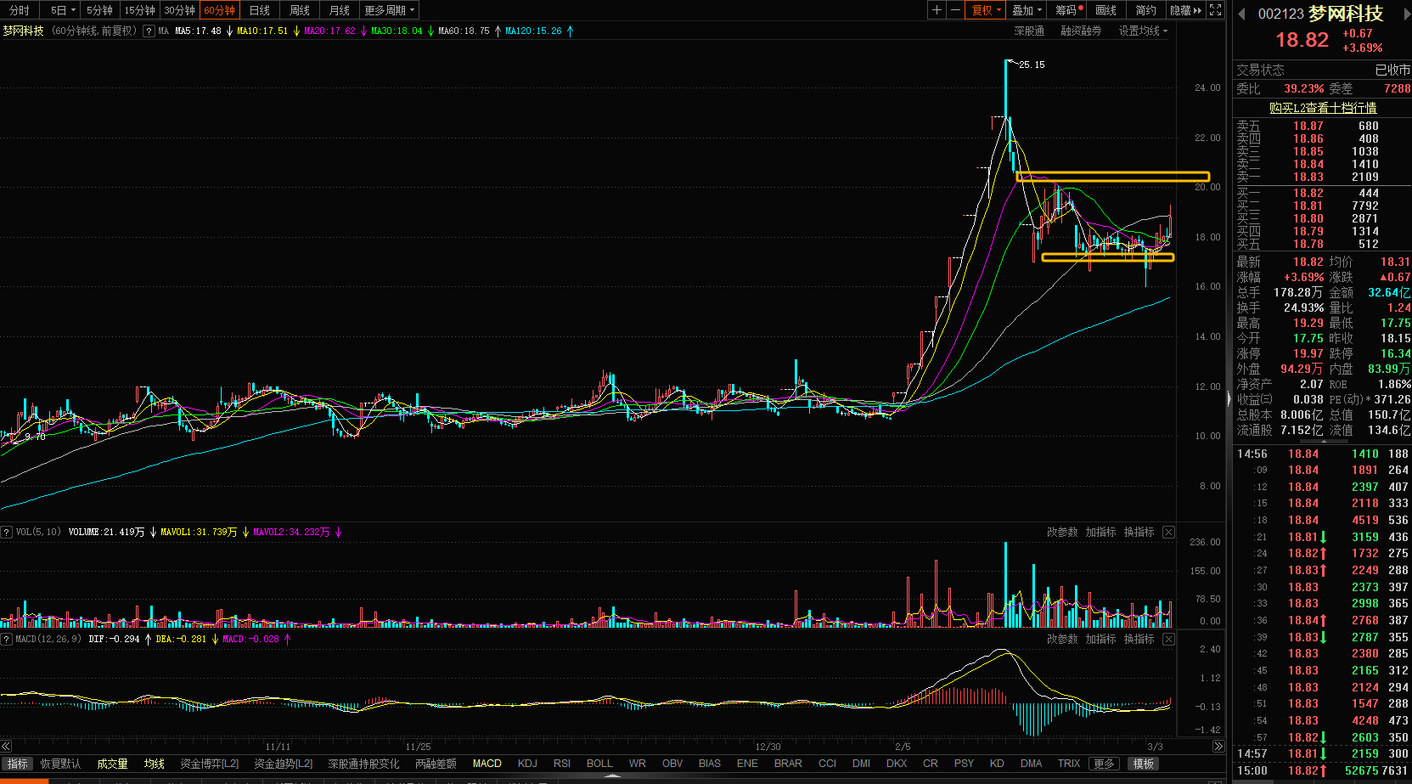Viewport: 1412px width, 784px height.
Task: Close the VOL indicator panel
Action: pyautogui.click(x=1168, y=532)
